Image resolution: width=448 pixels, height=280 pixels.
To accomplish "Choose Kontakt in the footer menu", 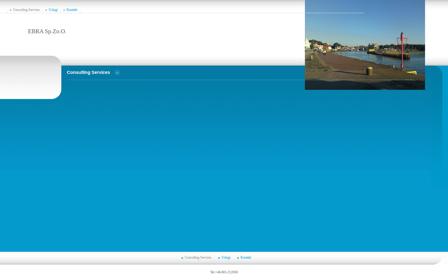I will [246, 257].
